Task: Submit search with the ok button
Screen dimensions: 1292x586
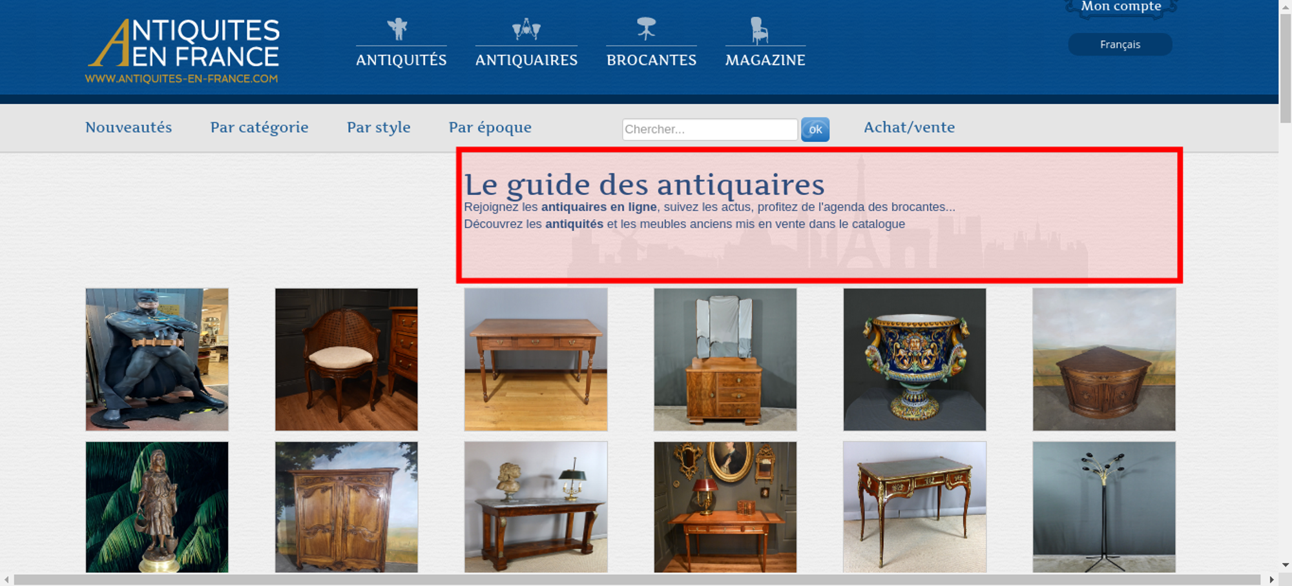Action: [815, 130]
